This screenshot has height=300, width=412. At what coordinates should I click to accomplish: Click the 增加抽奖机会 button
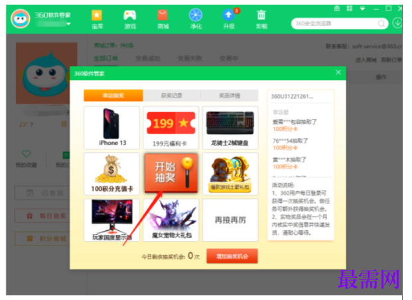232,256
